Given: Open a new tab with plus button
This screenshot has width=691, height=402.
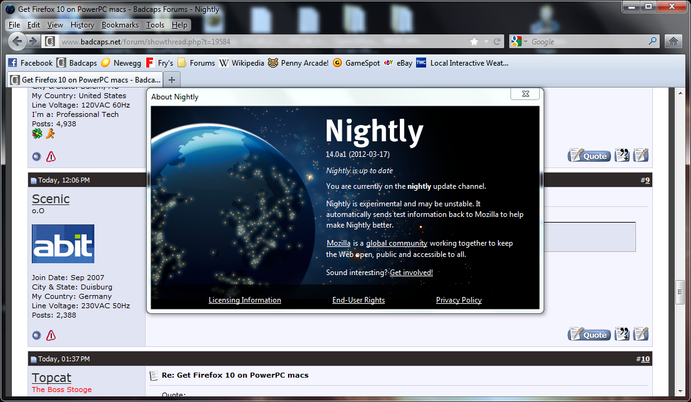Looking at the screenshot, I should point(172,79).
